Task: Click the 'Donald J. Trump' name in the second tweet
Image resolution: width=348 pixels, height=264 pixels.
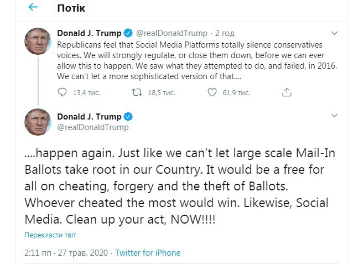Action: point(89,116)
